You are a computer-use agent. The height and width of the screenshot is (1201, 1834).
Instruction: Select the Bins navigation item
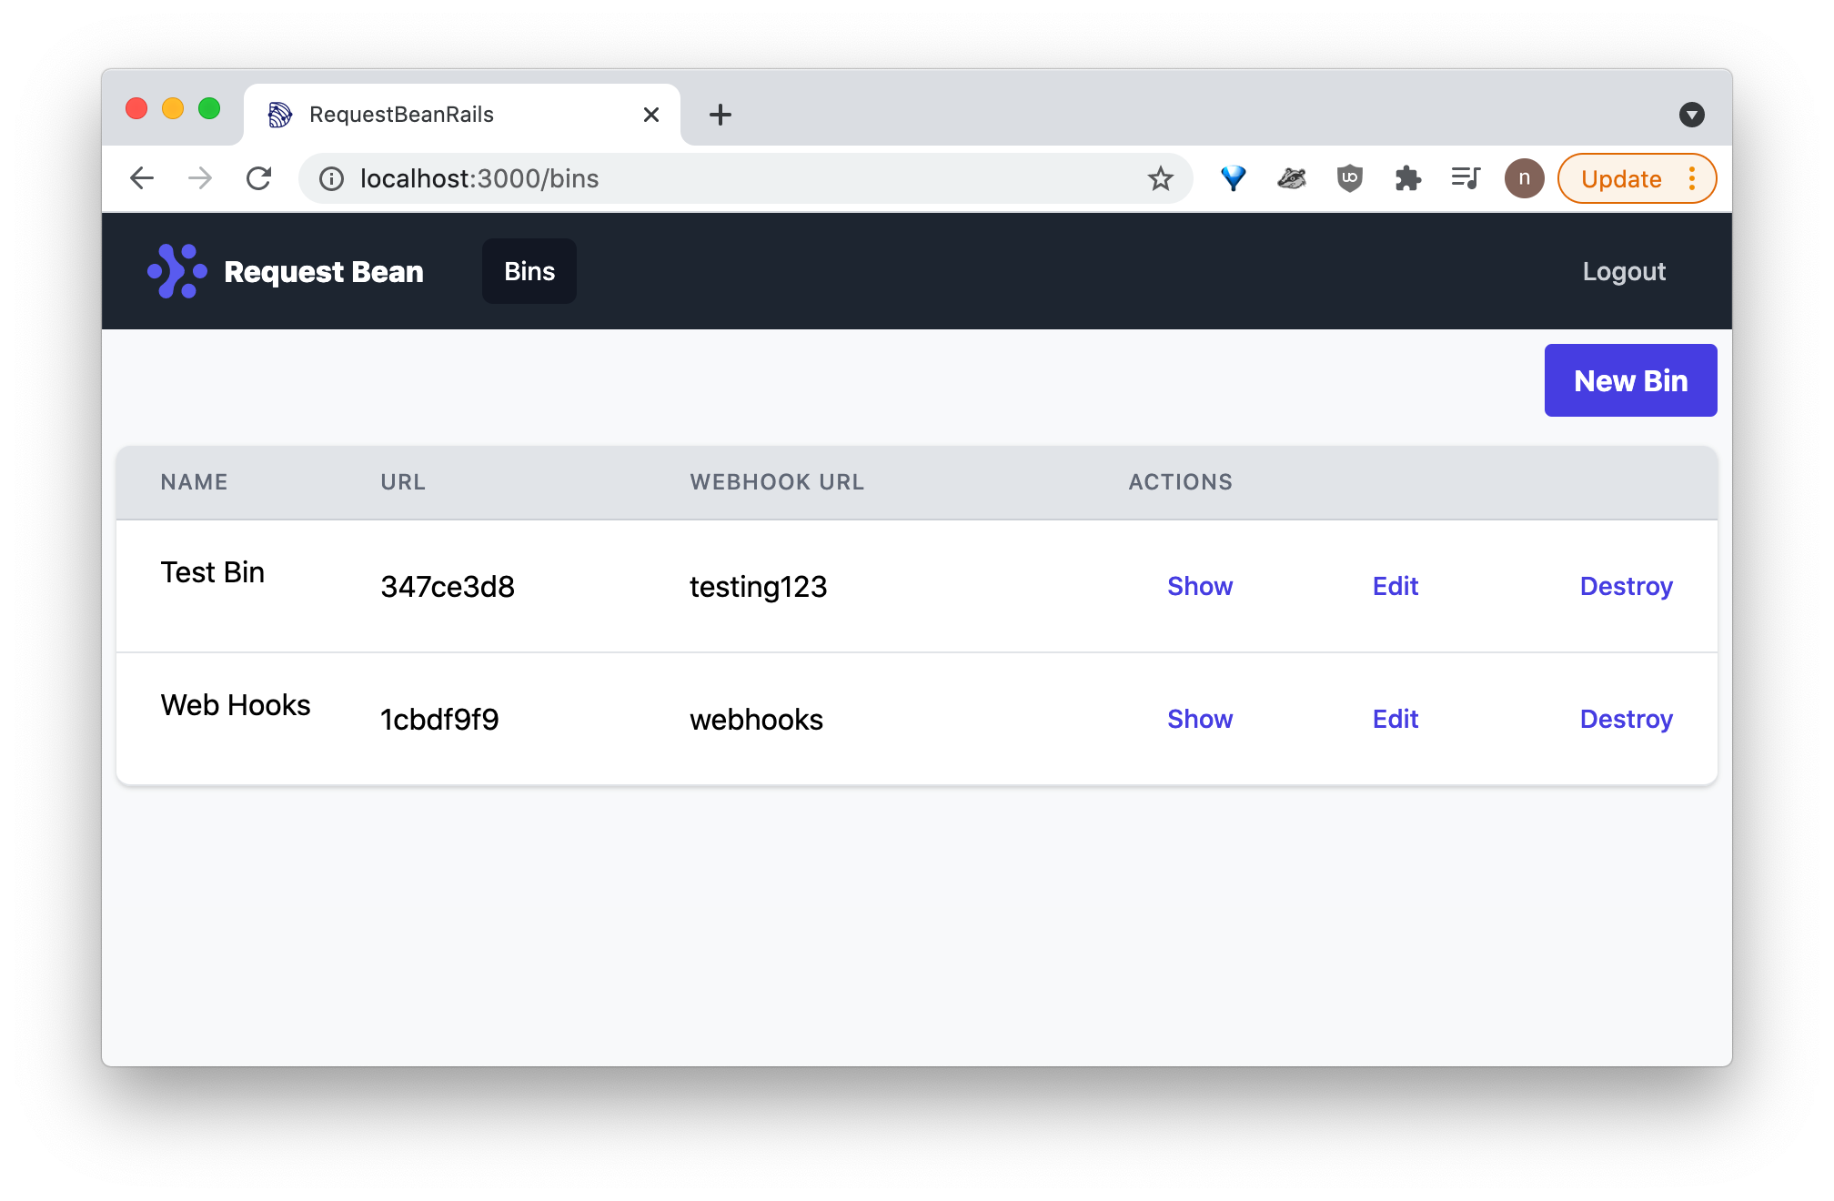[x=529, y=271]
